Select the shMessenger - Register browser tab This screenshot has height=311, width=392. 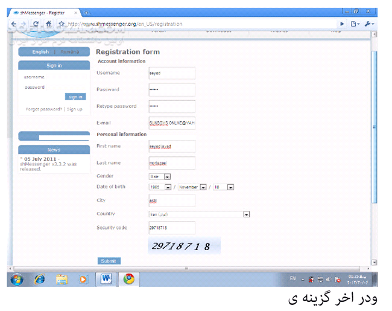tap(42, 11)
